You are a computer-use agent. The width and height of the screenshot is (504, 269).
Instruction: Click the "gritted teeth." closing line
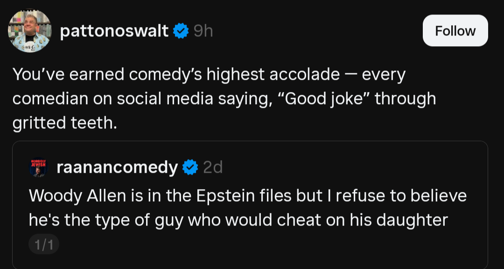[x=64, y=123]
